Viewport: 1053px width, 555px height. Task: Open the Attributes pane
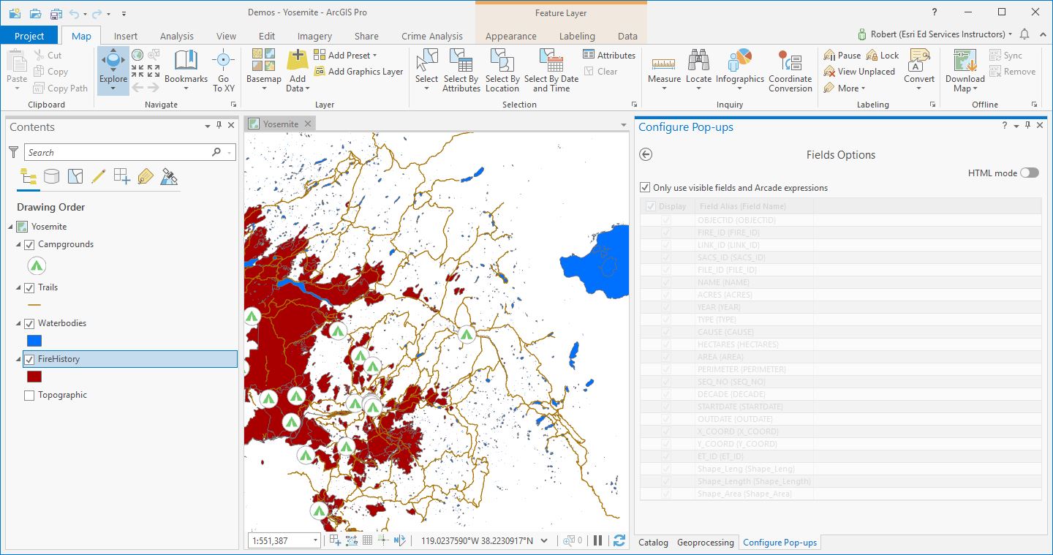coord(609,55)
